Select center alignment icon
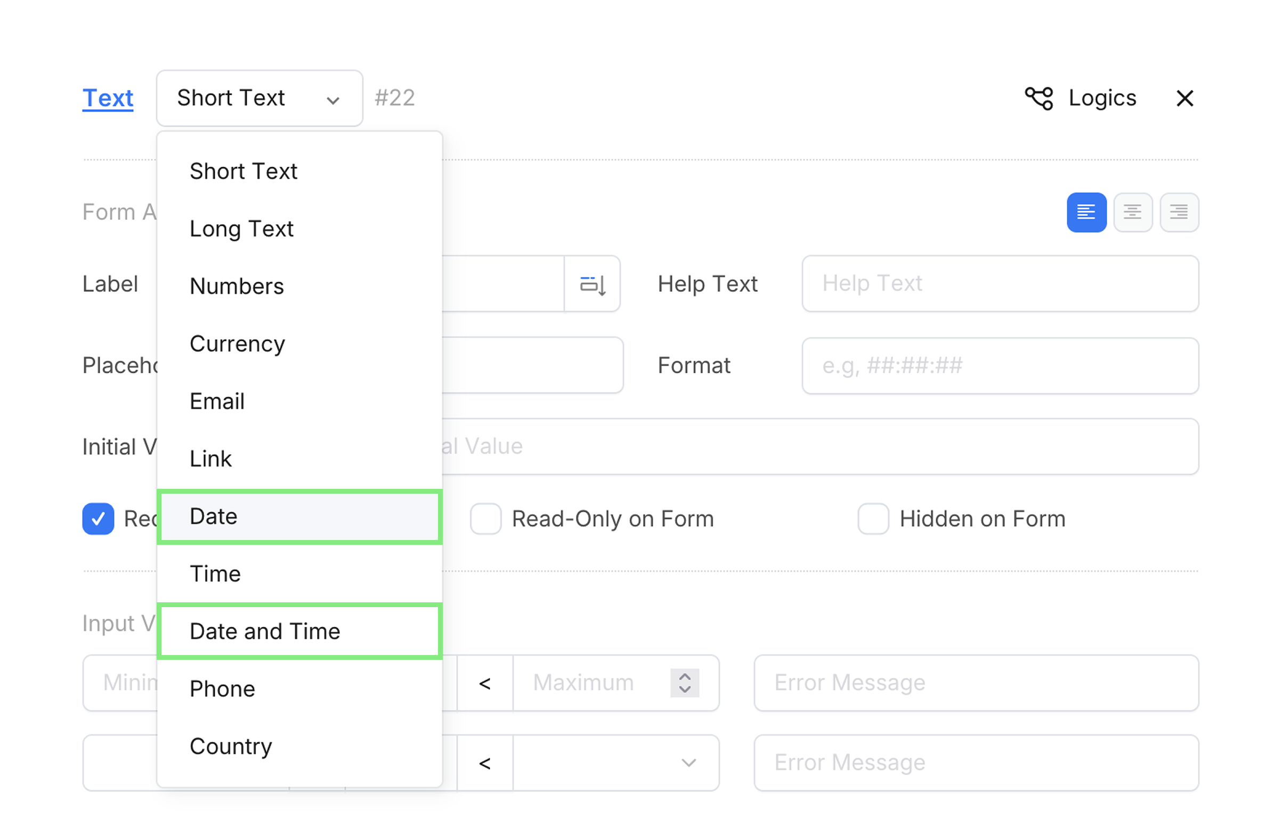1282x826 pixels. coord(1132,212)
